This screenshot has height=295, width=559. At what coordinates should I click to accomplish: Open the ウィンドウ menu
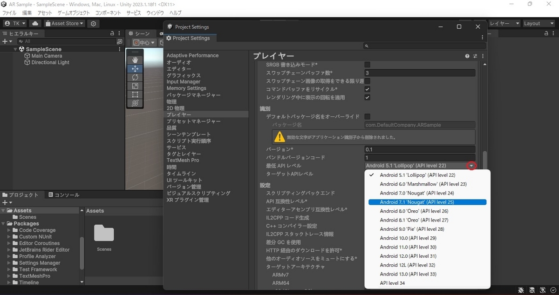(x=155, y=13)
